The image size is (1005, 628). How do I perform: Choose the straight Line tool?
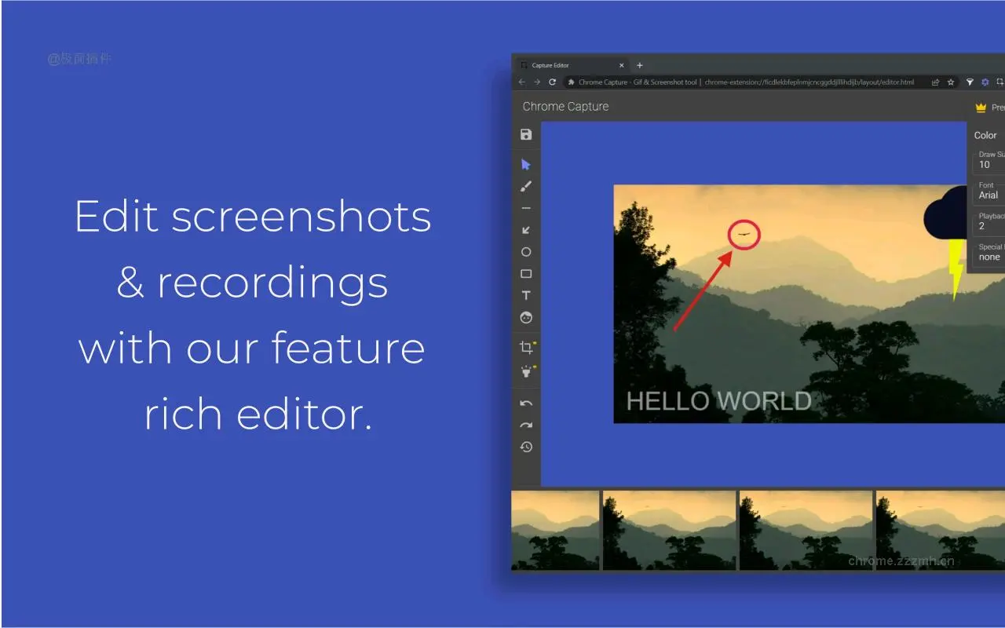[526, 209]
